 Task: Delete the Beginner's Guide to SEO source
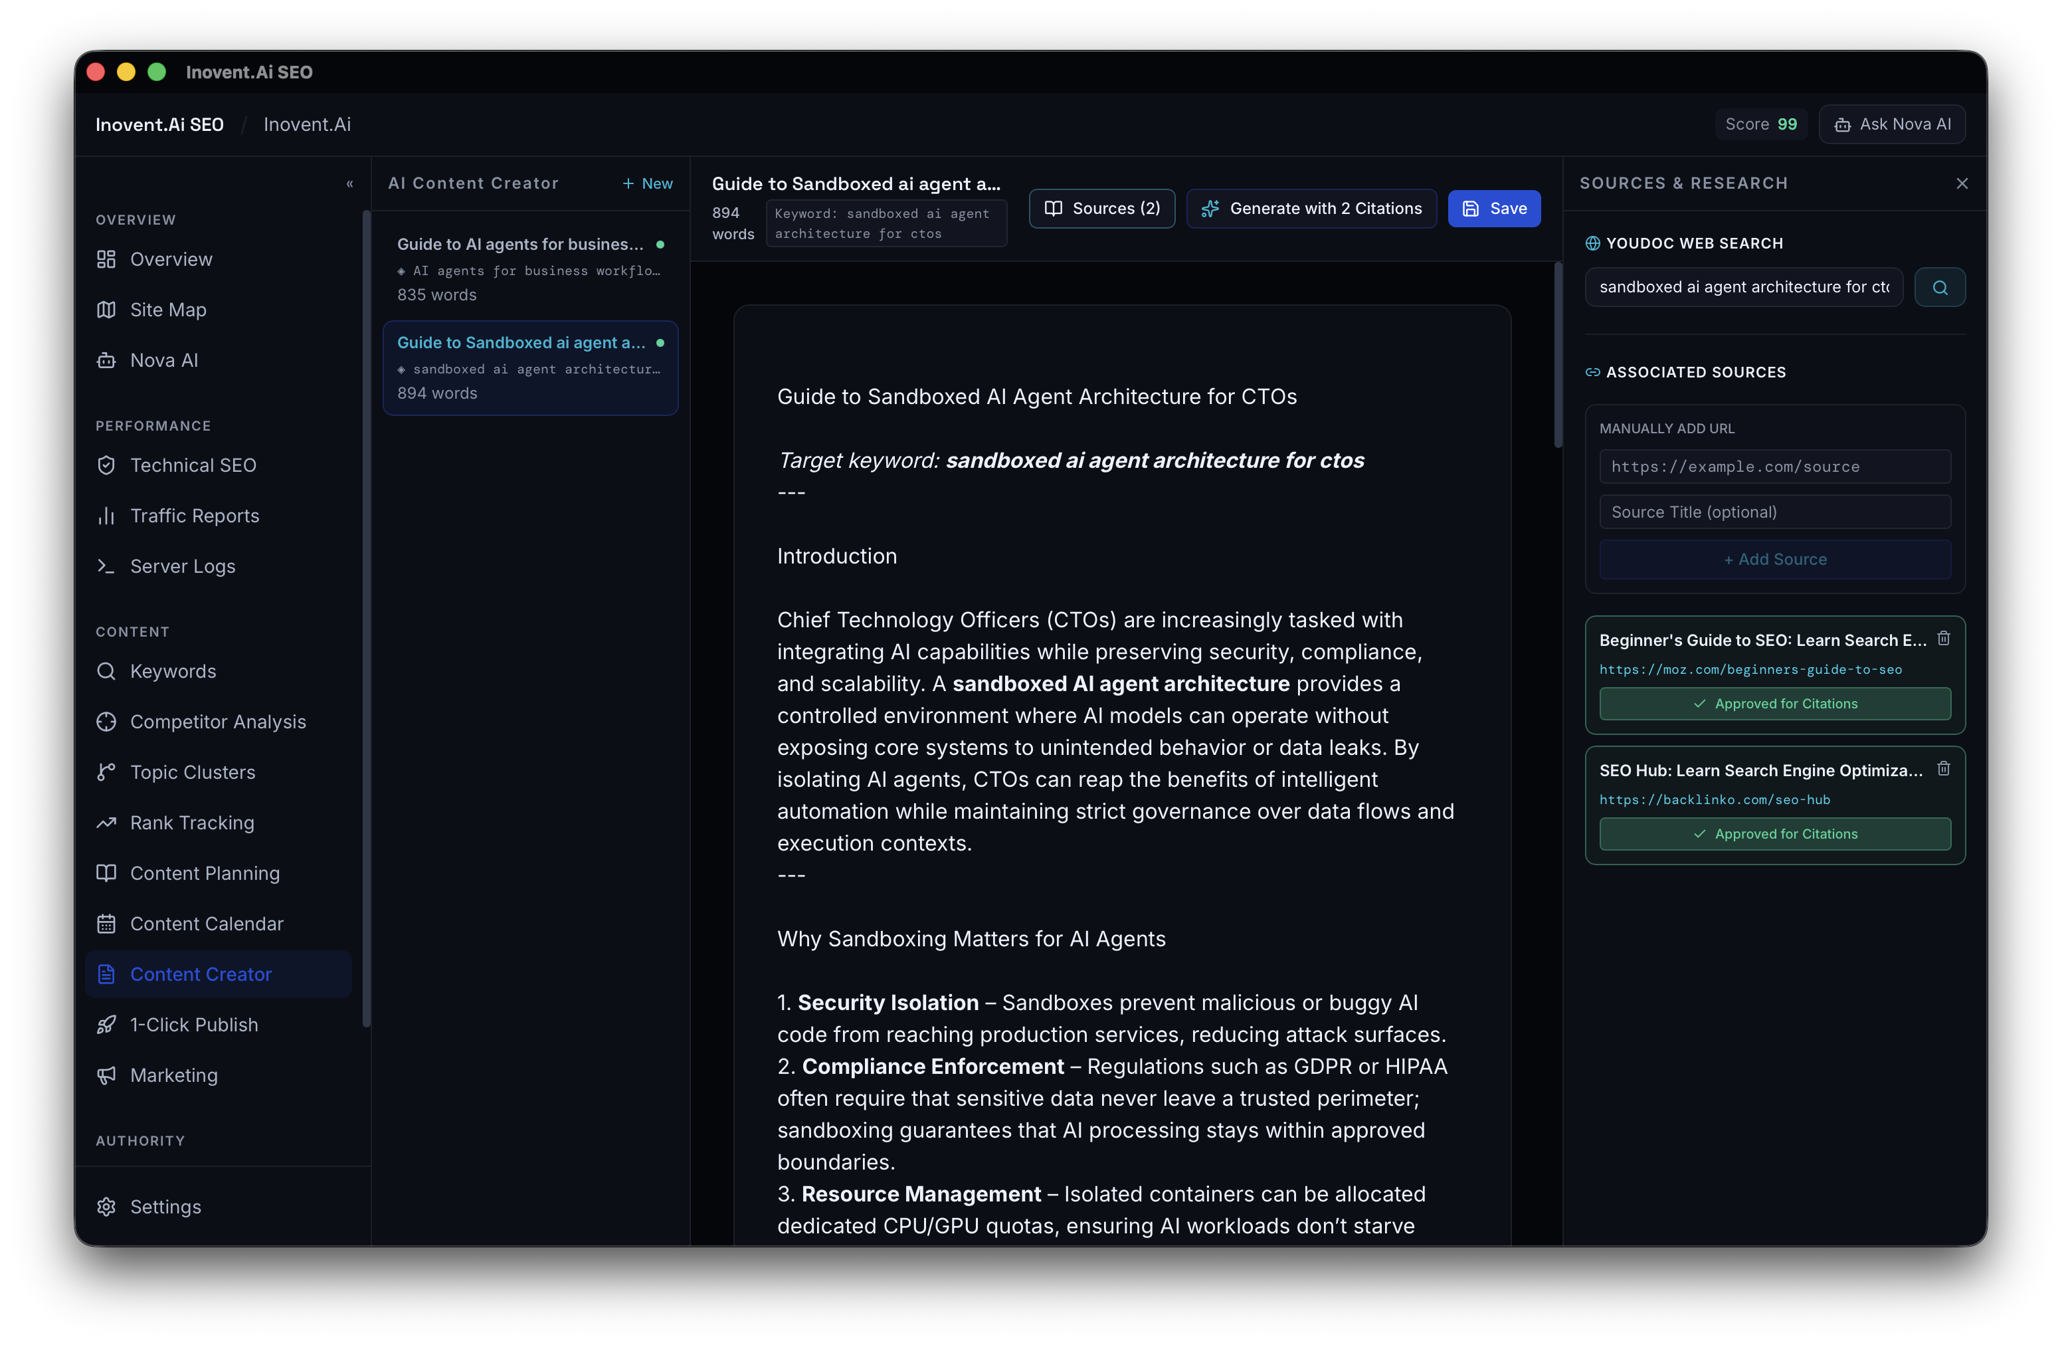[x=1943, y=639]
